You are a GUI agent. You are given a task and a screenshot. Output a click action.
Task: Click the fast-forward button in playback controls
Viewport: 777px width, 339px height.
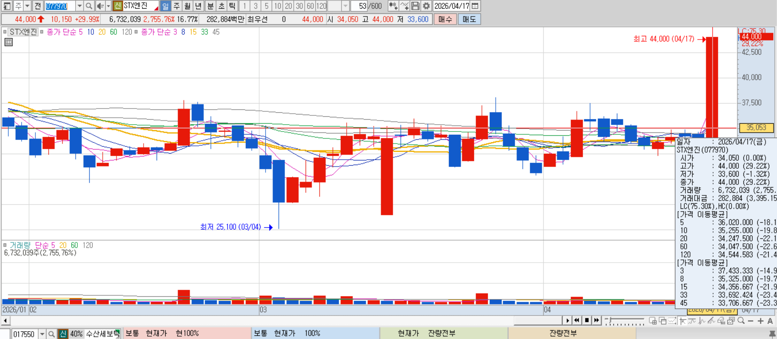click(x=597, y=321)
